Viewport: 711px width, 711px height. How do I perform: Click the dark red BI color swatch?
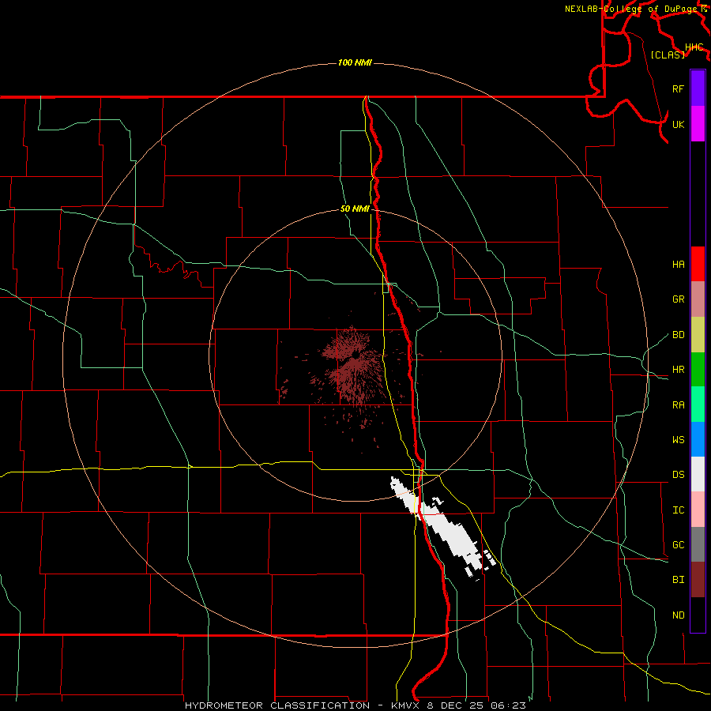698,580
